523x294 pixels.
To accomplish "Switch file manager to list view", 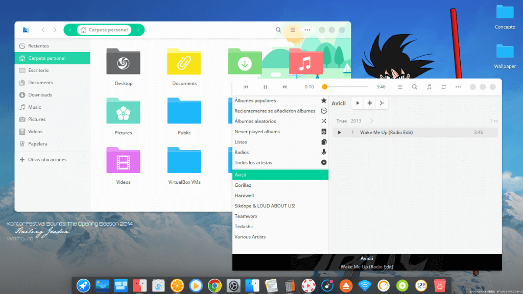I will click(293, 30).
